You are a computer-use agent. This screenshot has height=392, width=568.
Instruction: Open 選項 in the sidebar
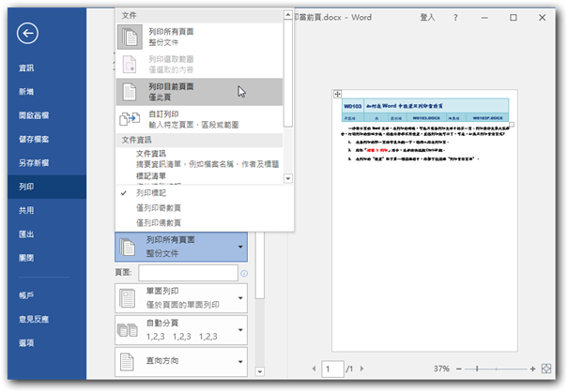[26, 343]
